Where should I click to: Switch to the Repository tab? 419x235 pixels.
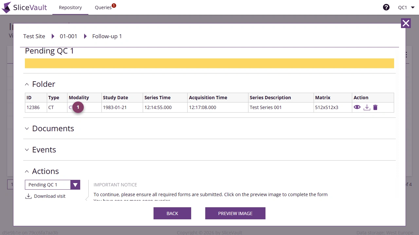pos(70,7)
